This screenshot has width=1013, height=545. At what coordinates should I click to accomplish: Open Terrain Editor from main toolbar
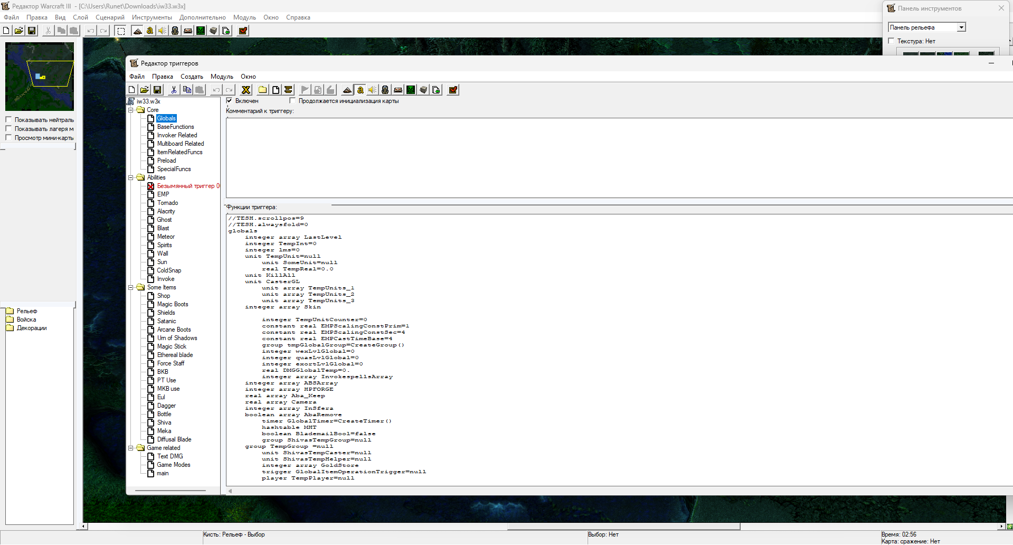click(137, 31)
